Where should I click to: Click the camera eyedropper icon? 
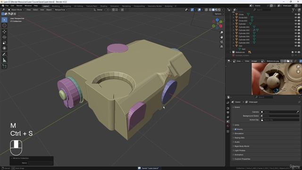(298, 112)
